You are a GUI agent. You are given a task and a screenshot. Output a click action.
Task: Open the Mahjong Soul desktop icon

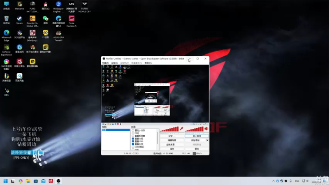(x=32, y=36)
